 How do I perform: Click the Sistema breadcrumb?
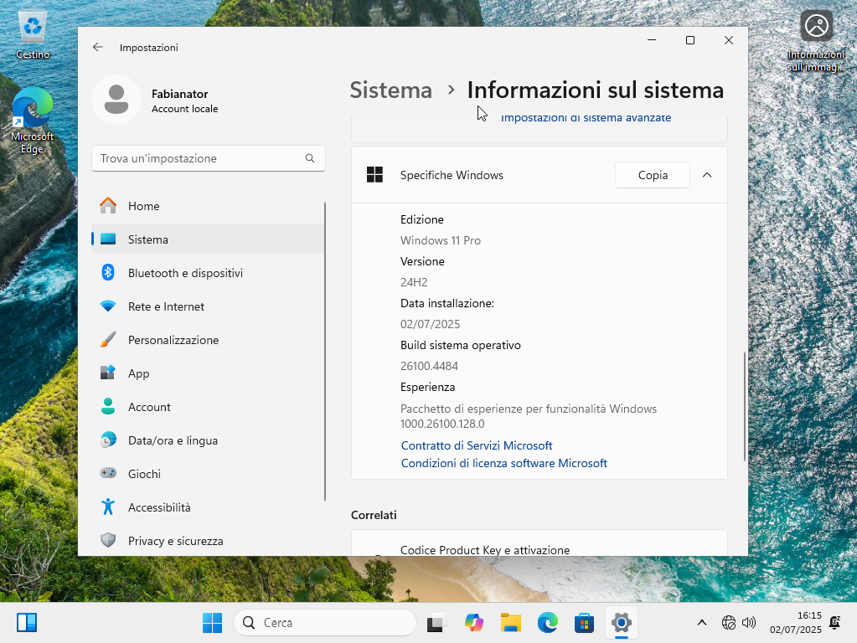390,90
